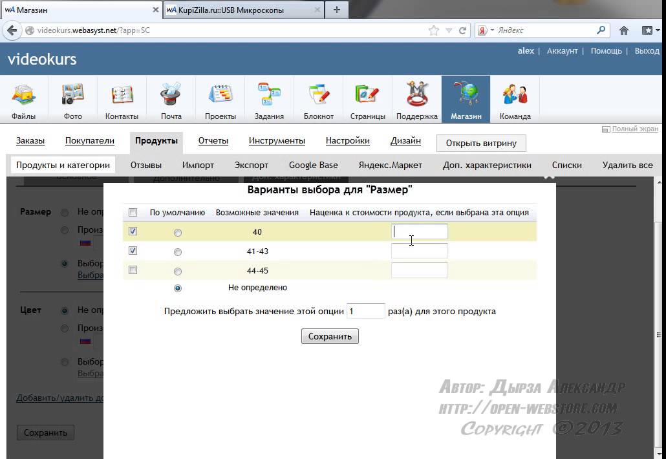Open the Дизайн tab
The width and height of the screenshot is (666, 459).
pyautogui.click(x=405, y=140)
